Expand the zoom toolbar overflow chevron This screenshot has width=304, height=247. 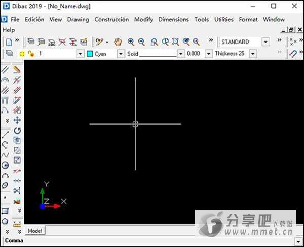click(x=211, y=40)
